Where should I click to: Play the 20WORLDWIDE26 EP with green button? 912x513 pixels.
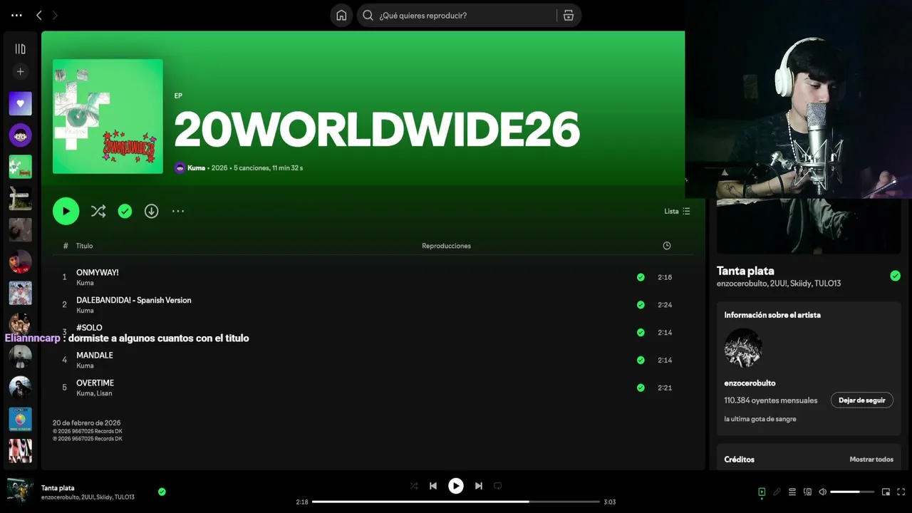click(x=66, y=211)
